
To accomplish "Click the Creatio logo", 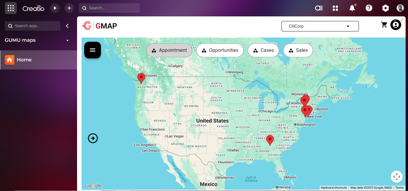I will click(33, 8).
